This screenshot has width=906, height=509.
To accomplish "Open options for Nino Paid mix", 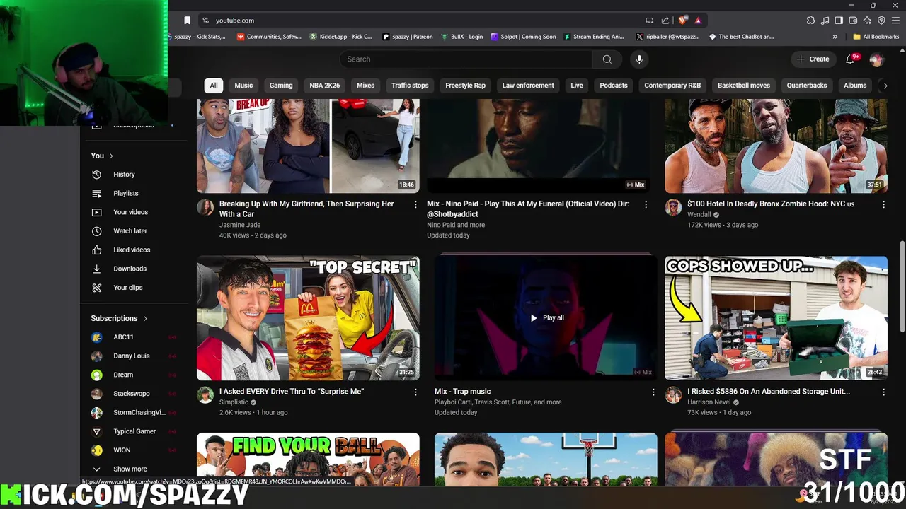I will pos(646,204).
